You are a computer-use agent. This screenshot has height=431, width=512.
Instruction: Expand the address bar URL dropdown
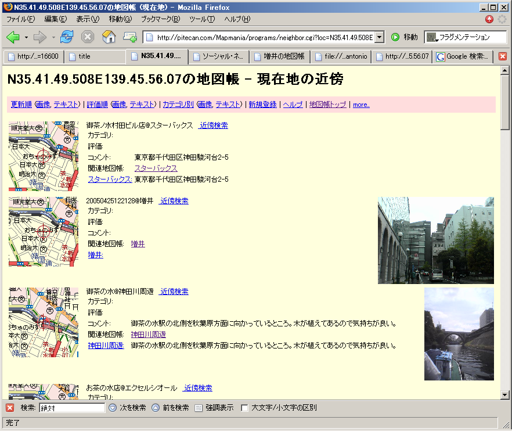pos(379,37)
